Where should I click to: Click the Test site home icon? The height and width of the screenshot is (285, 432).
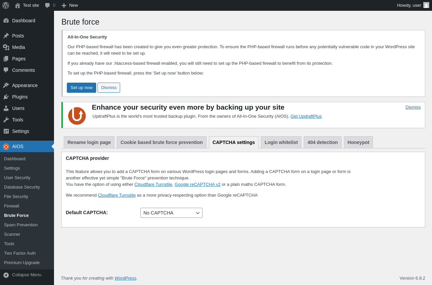pyautogui.click(x=18, y=5)
